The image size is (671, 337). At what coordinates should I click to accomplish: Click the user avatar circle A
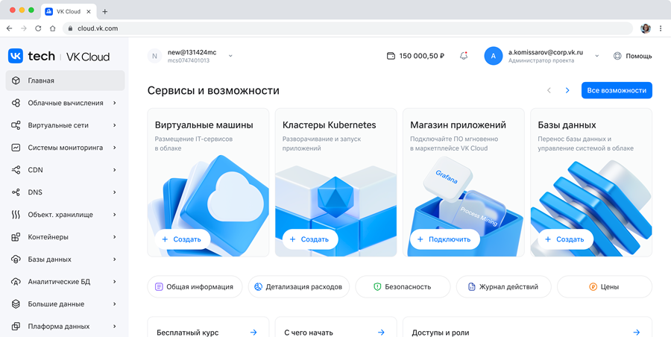coord(494,56)
